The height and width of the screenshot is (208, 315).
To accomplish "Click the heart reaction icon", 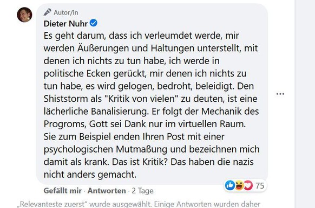I will click(248, 185).
